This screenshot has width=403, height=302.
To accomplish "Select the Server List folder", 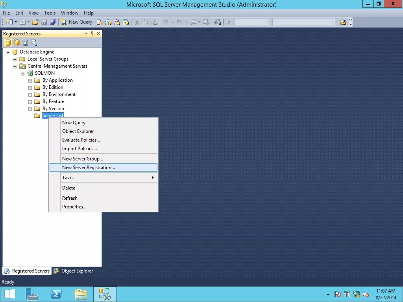I will pos(53,116).
